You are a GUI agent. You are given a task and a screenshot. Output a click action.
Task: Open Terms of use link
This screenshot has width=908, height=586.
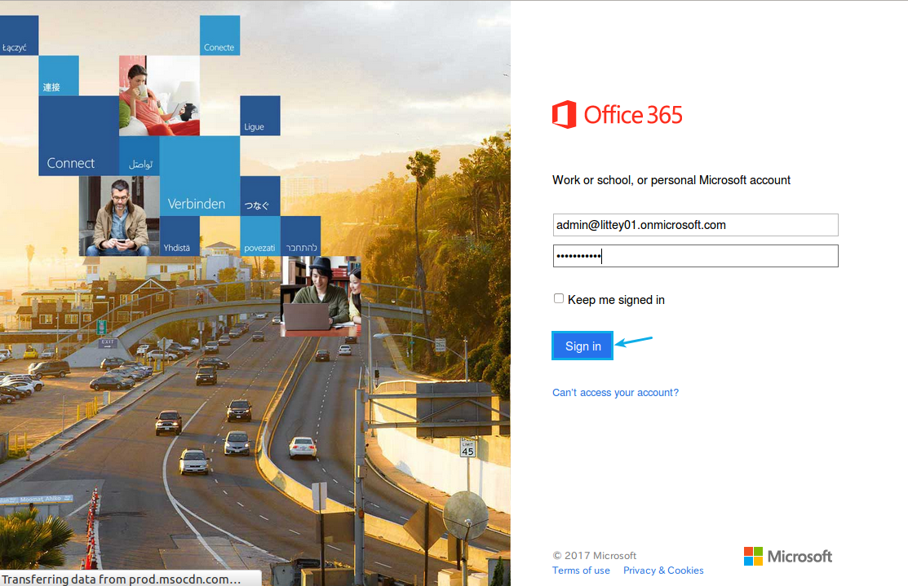(x=581, y=571)
